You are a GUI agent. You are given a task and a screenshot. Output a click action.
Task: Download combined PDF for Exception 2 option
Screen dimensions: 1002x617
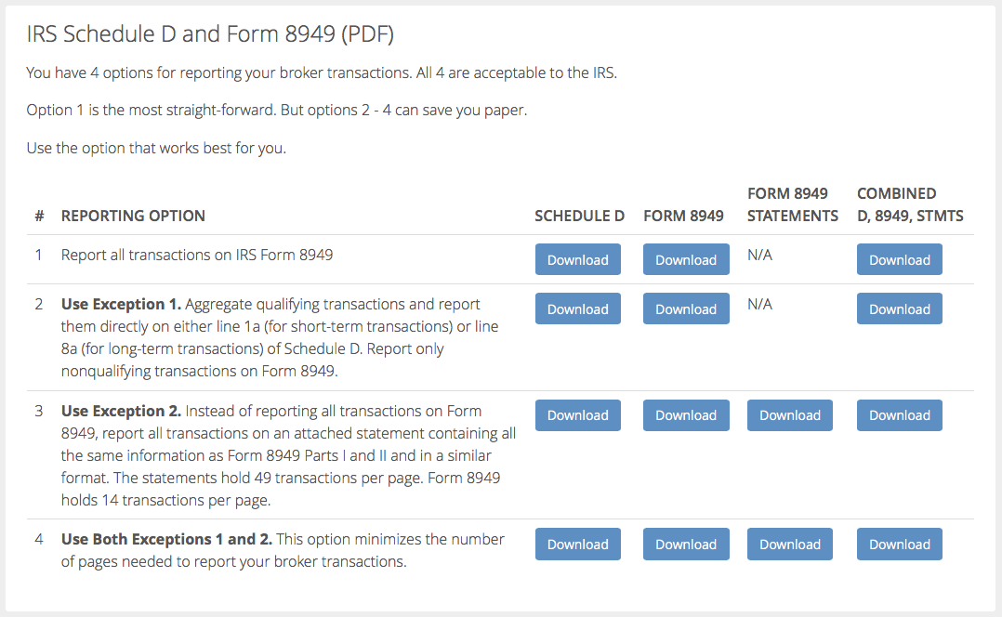(x=899, y=415)
